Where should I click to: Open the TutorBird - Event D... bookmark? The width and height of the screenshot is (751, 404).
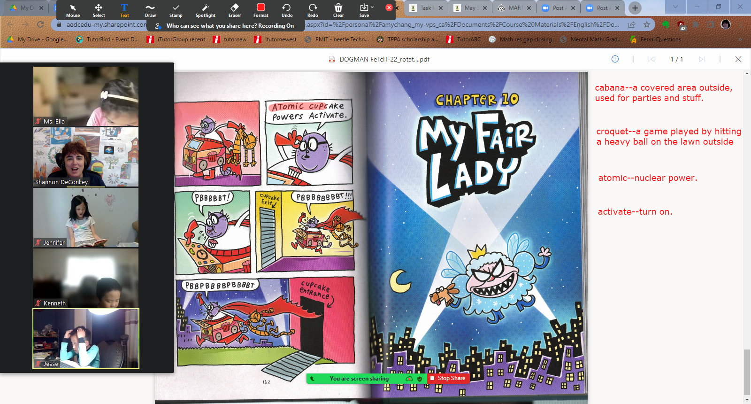click(107, 39)
